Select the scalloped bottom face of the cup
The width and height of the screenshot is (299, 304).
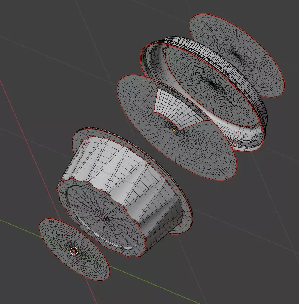click(102, 218)
